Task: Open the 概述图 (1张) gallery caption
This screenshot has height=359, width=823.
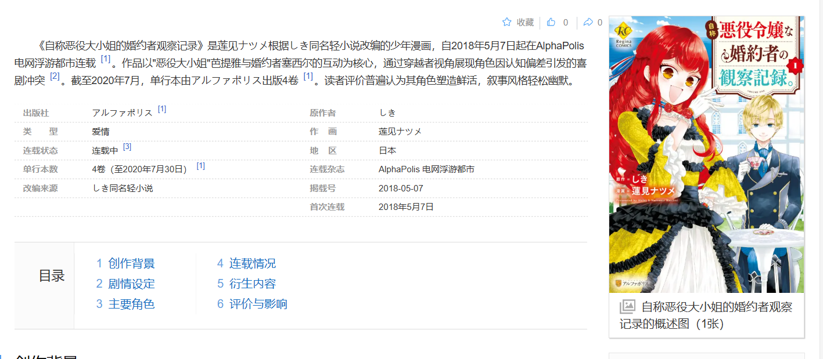Action: tap(706, 315)
